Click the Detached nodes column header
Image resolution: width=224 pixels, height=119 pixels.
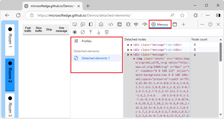click(157, 39)
